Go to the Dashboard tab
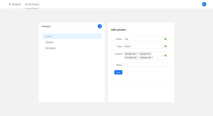Image resolution: width=213 pixels, height=116 pixels. coord(15,4)
